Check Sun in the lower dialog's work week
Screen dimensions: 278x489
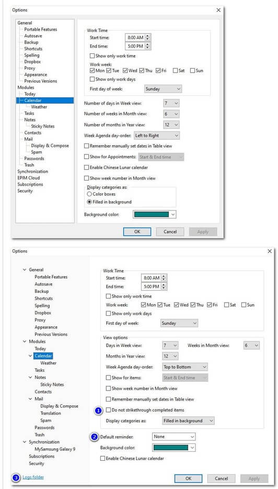pyautogui.click(x=244, y=305)
